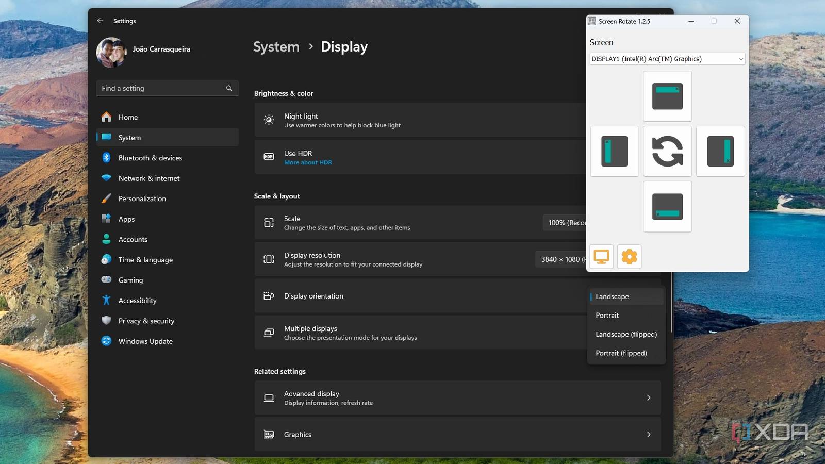Switch to the Gaming section in Settings sidebar
Image resolution: width=825 pixels, height=464 pixels.
[130, 280]
